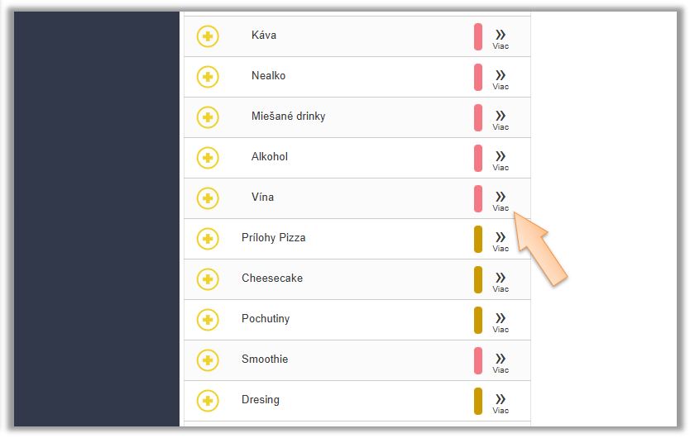Screen dimensions: 690x438
Task: Click plus icon beside Prílohy Pizza
Action: click(208, 239)
